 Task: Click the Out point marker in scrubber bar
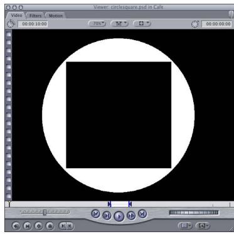(x=130, y=204)
